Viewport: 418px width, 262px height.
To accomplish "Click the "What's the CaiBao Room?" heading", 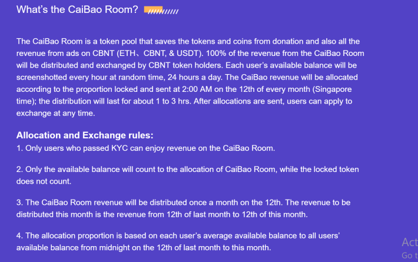I will 77,9.
